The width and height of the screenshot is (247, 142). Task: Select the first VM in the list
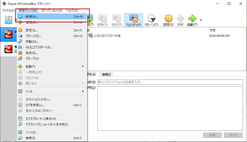(8, 34)
